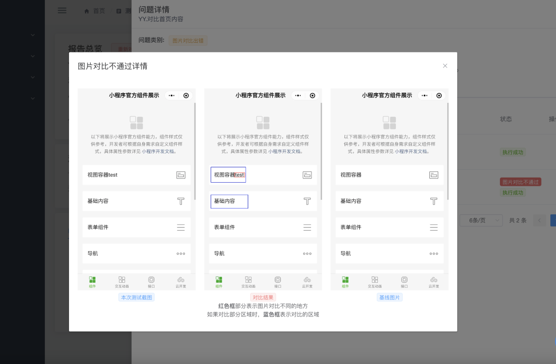Select the 交互动画 tab in 本次测试截图 screenshot
Viewport: 556px width, 364px height.
(x=121, y=282)
